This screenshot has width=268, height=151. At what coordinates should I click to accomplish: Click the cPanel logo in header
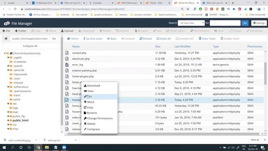click(7, 23)
